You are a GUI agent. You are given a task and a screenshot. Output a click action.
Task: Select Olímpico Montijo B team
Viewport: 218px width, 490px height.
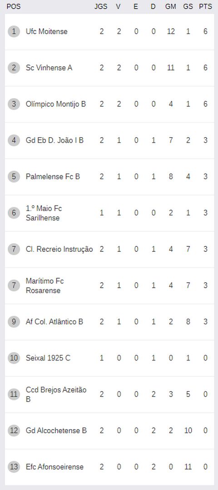56,104
